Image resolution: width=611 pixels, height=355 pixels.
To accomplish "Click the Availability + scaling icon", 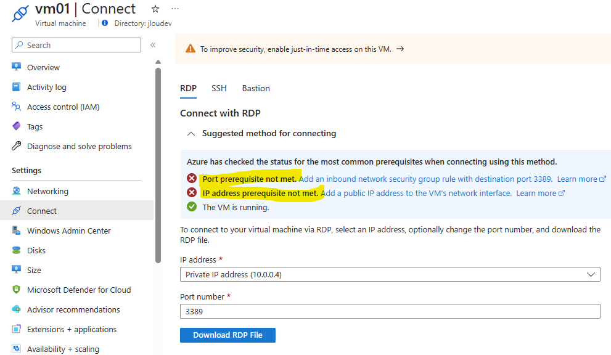I will tap(17, 348).
